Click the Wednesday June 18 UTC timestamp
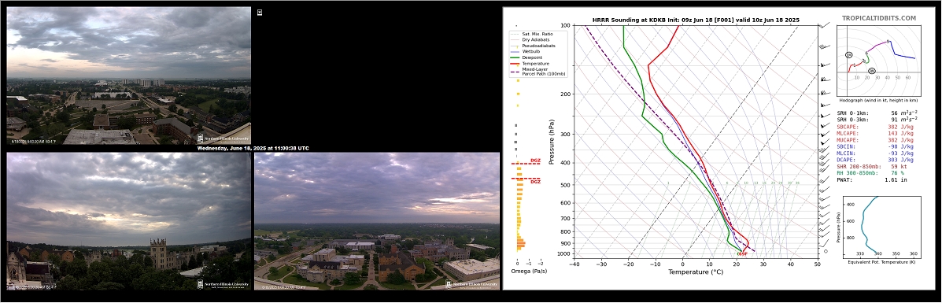The width and height of the screenshot is (942, 303). click(253, 148)
